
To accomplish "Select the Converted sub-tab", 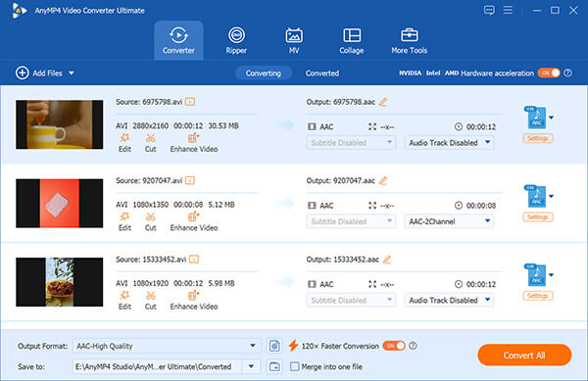I will [x=322, y=73].
